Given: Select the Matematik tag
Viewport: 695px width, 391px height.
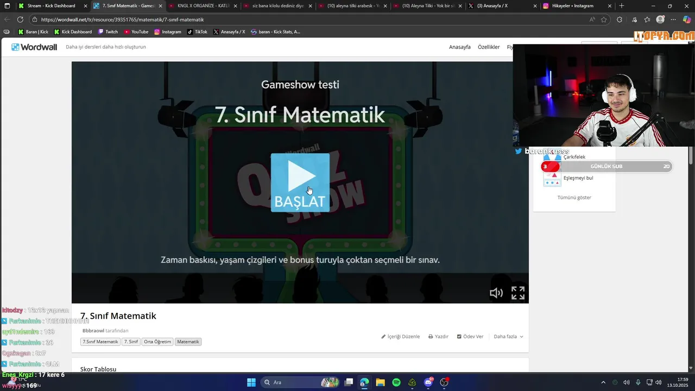Looking at the screenshot, I should coord(188,342).
